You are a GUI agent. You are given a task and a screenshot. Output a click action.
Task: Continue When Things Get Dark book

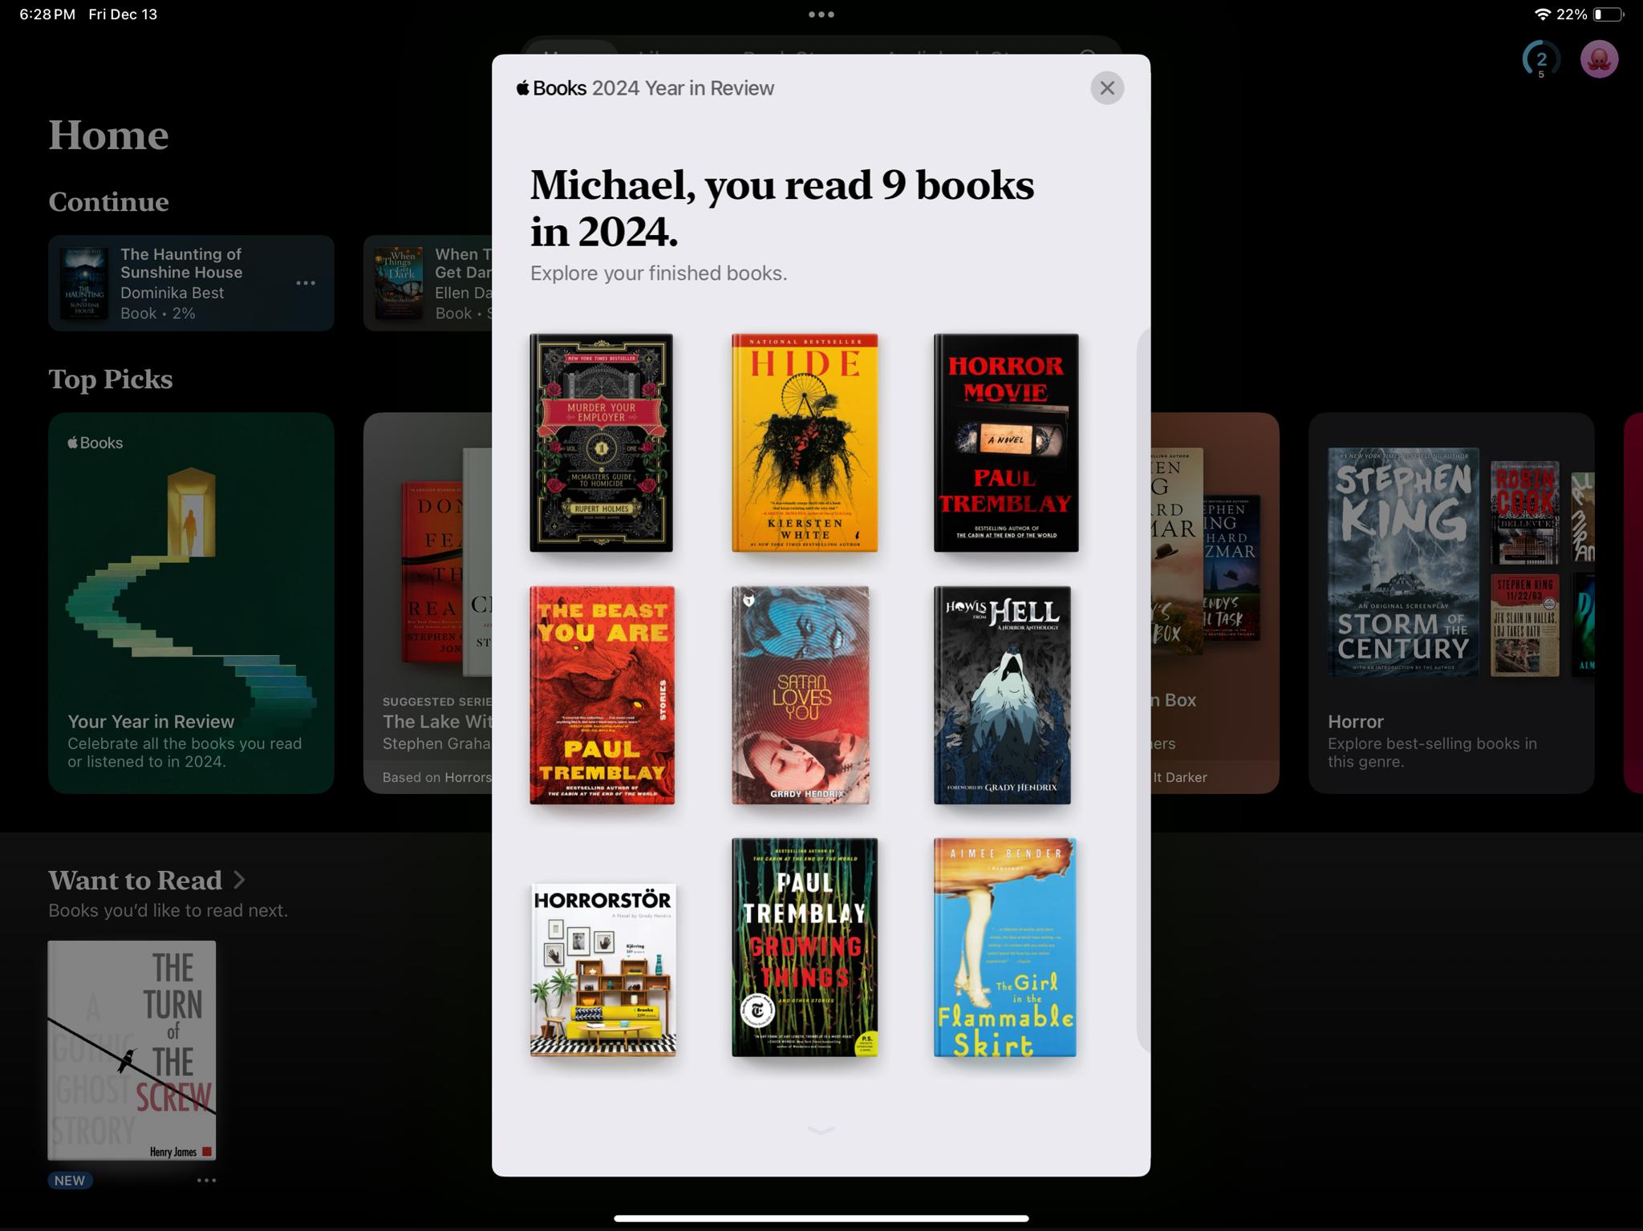pos(428,283)
